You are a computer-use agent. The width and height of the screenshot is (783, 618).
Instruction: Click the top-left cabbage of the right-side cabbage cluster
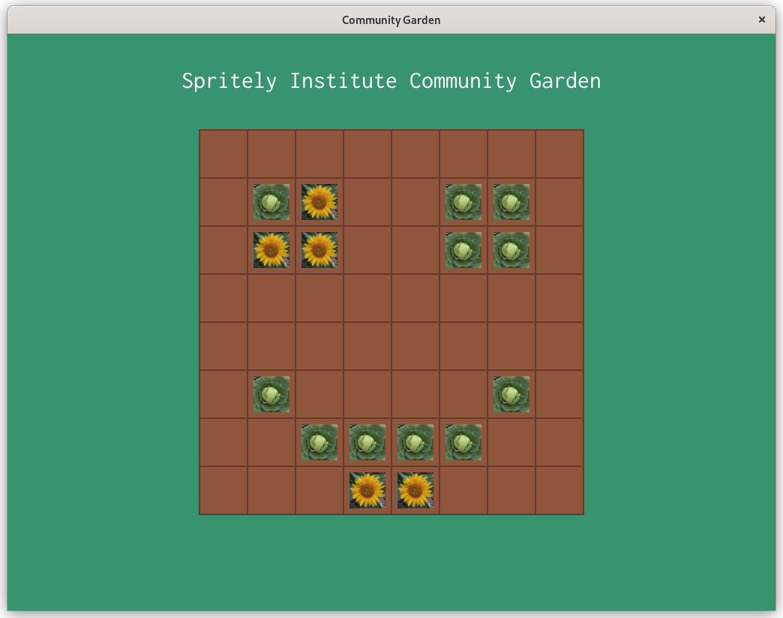463,202
